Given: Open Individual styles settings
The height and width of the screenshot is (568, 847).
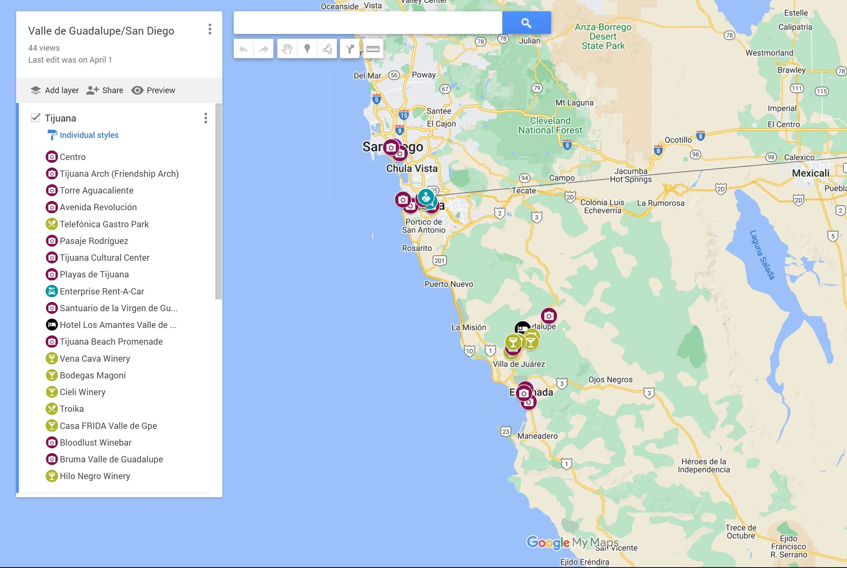Looking at the screenshot, I should 89,135.
